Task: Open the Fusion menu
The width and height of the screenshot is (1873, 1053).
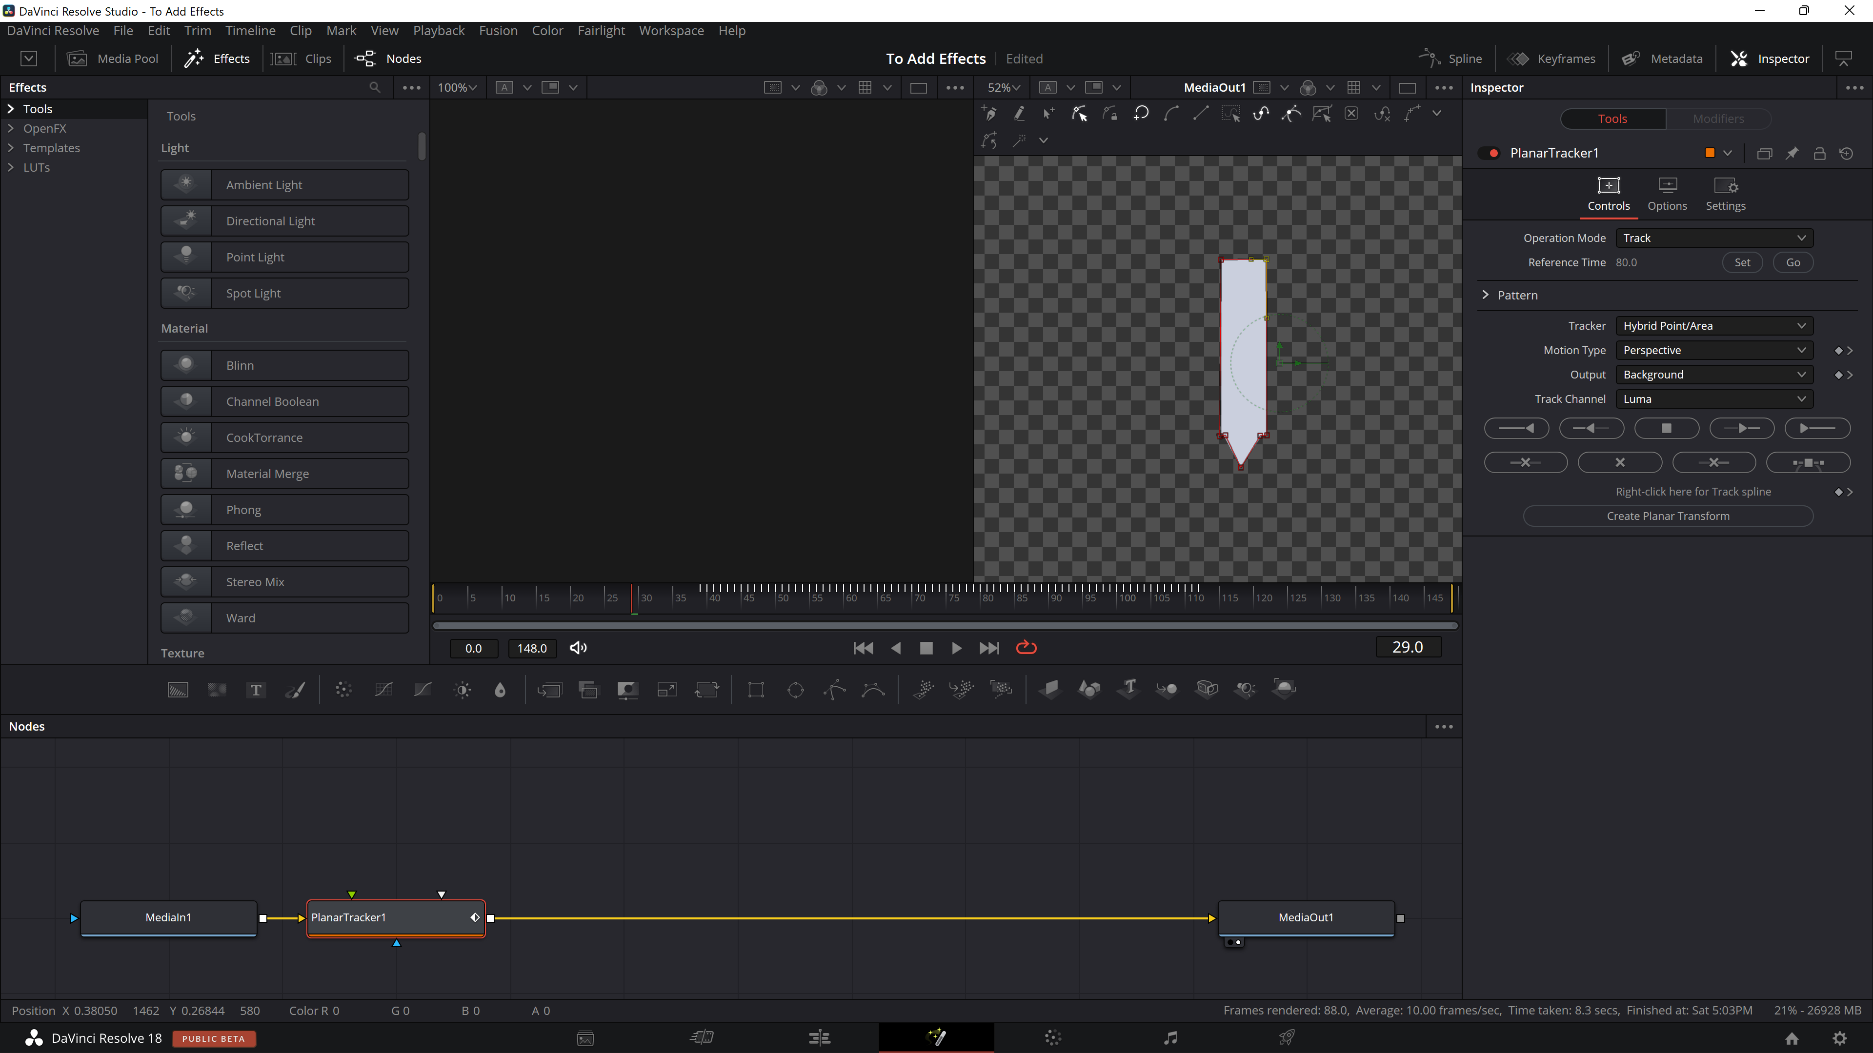Action: tap(498, 31)
